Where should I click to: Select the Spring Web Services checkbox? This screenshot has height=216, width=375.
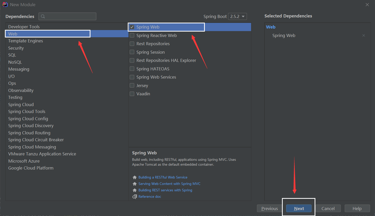point(132,77)
